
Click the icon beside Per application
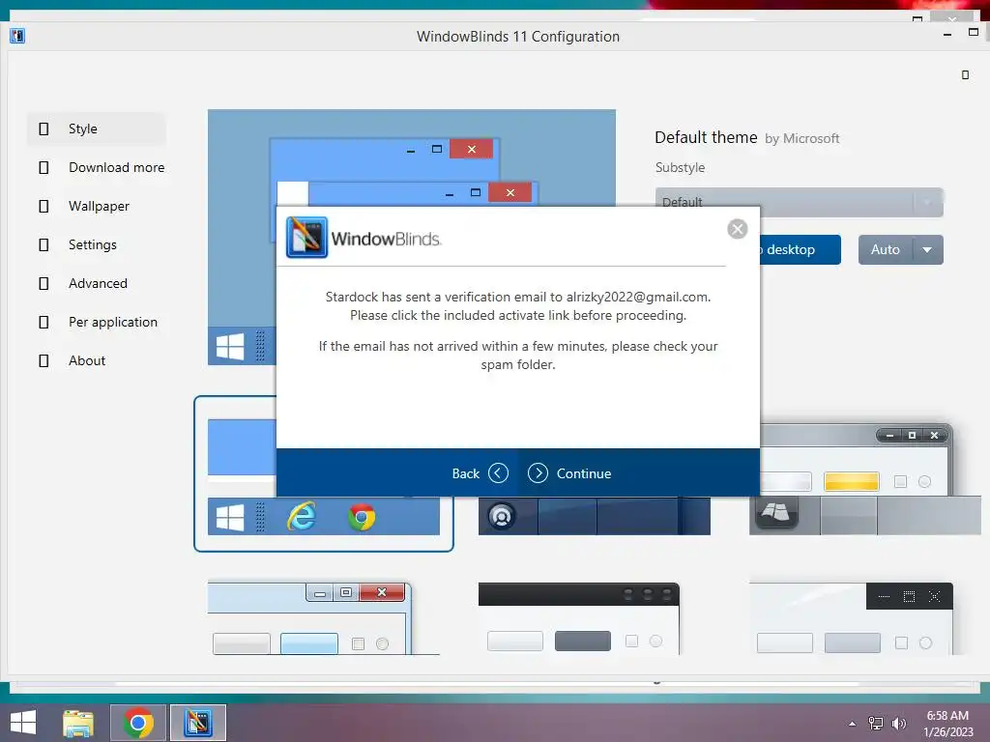click(x=44, y=322)
